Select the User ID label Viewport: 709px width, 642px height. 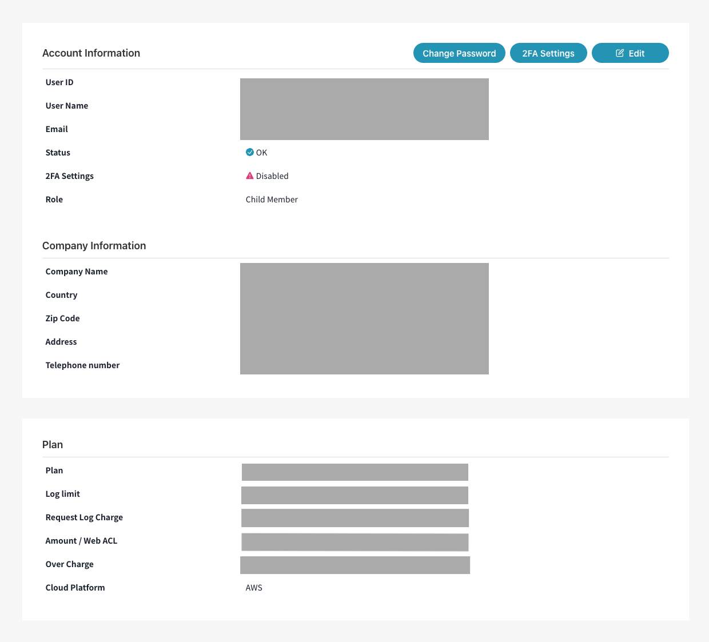[59, 82]
